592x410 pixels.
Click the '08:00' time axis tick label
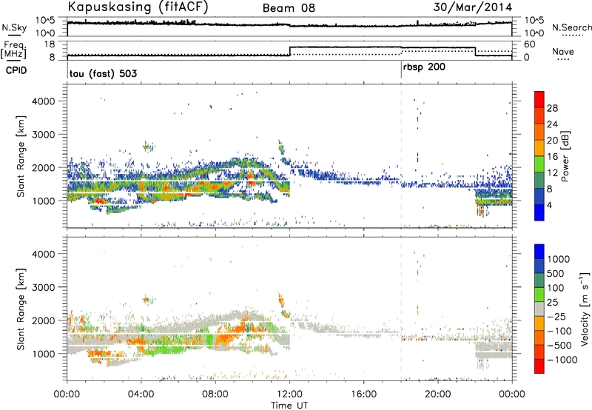(215, 394)
